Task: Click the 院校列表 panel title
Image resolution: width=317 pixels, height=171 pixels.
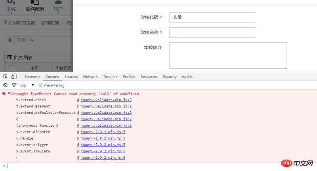Action: click(23, 58)
